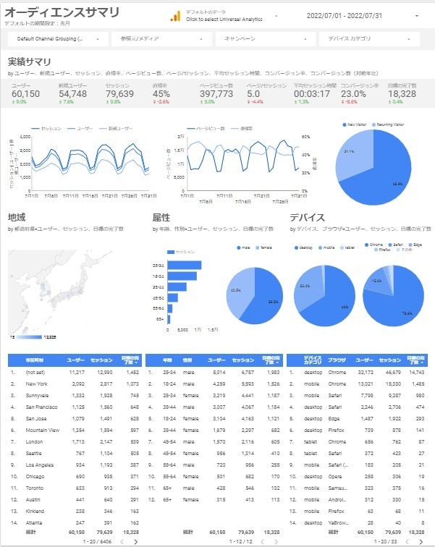Click the tablet Chrome device table row
This screenshot has height=547, width=435.
357,441
